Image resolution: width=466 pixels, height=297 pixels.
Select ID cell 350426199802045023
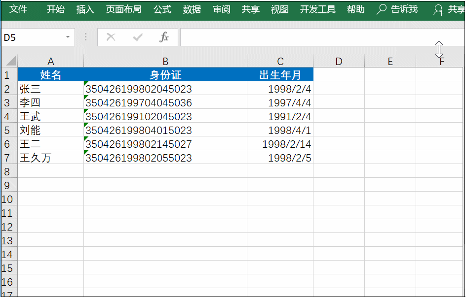(165, 88)
